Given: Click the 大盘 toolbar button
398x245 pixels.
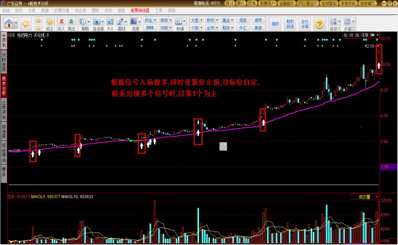Looking at the screenshot, I should click(194, 20).
